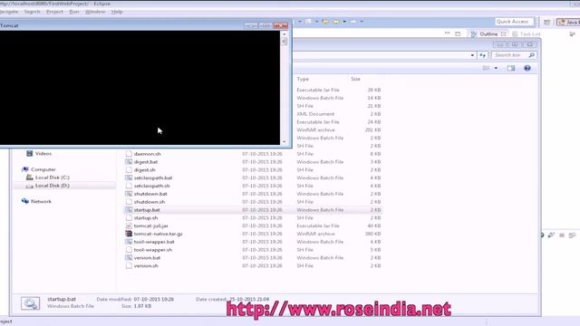Click the magnifier icon in the search box

pos(532,55)
